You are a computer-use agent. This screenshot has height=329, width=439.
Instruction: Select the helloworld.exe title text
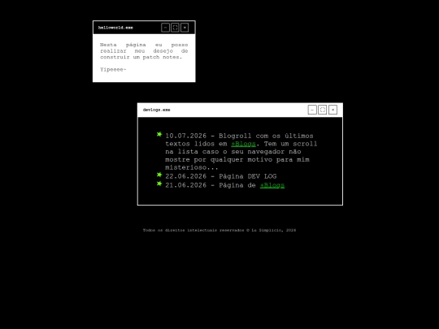coord(115,28)
